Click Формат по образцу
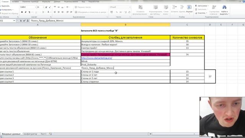The height and width of the screenshot is (138, 245). point(9,13)
